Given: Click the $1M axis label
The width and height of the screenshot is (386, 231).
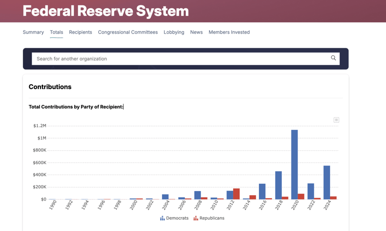Looking at the screenshot, I should (42, 138).
